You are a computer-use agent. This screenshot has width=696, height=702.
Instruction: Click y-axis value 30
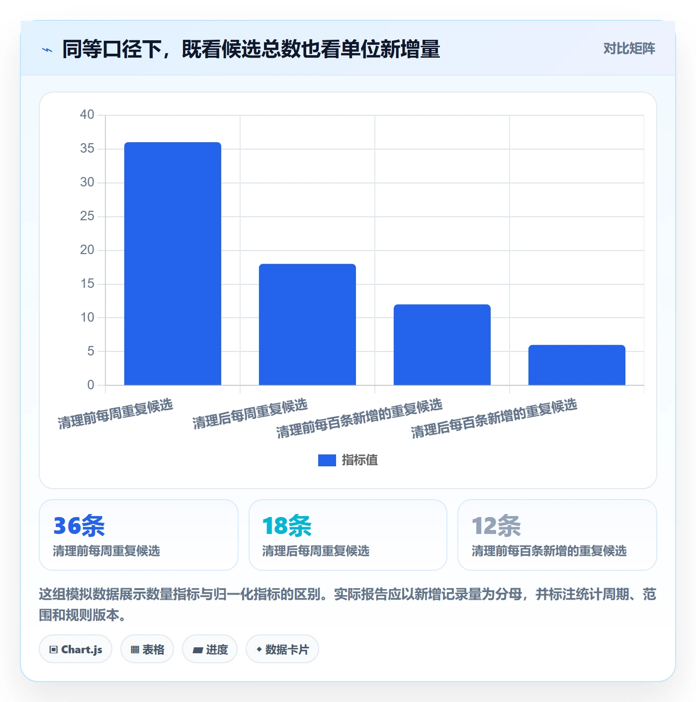(87, 182)
